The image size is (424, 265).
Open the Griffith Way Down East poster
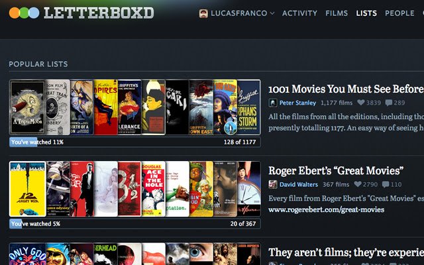(201, 107)
